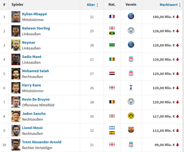Click the Verein column header
Viewport: 184px width, 152px height.
point(131,5)
